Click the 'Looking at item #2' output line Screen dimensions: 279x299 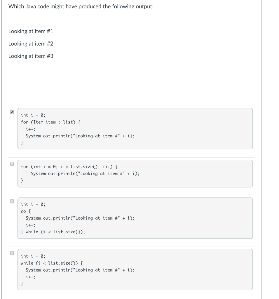pyautogui.click(x=30, y=44)
